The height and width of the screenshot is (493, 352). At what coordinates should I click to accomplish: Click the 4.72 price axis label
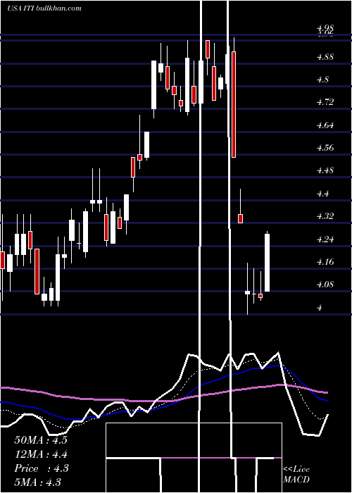pyautogui.click(x=325, y=102)
